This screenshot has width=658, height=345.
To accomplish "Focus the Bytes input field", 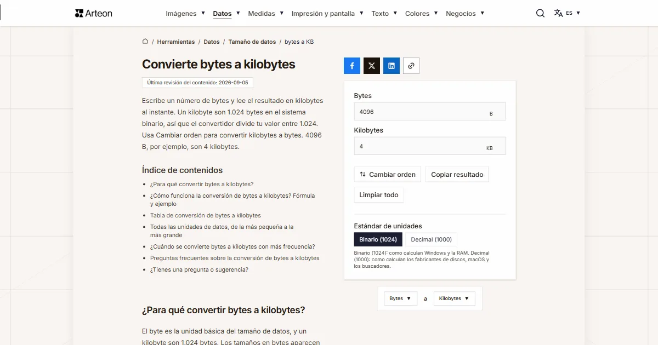I will [x=430, y=112].
